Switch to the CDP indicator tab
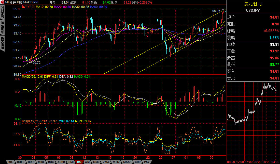 pos(138,162)
